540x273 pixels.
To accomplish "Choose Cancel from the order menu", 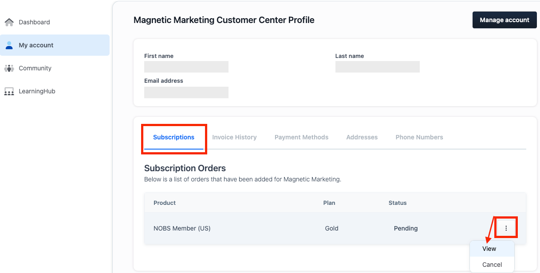I will tap(492, 265).
